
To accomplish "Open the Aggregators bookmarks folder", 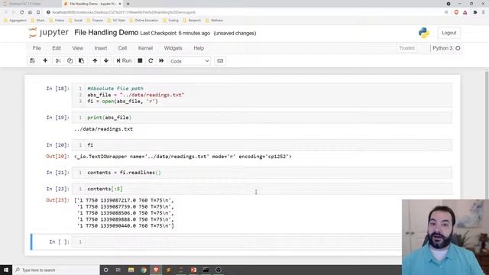I will coord(15,21).
